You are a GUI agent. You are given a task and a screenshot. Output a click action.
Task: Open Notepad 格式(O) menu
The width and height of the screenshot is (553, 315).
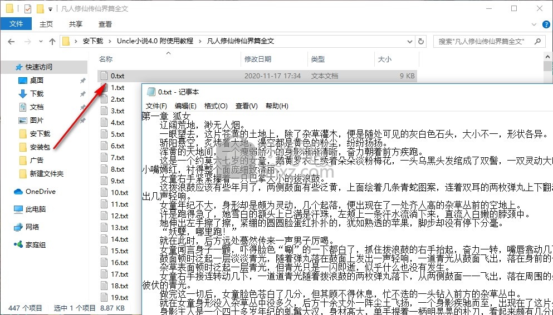click(x=216, y=106)
